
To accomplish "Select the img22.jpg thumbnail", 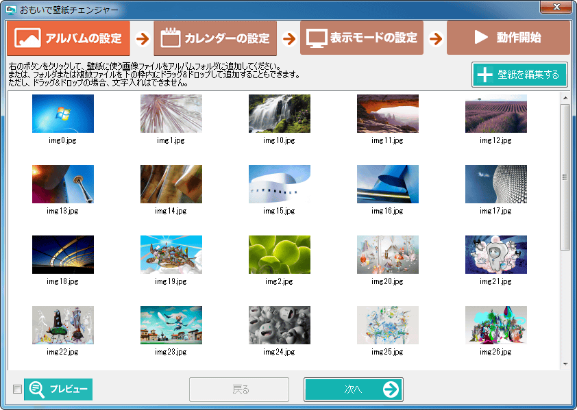I will point(63,325).
